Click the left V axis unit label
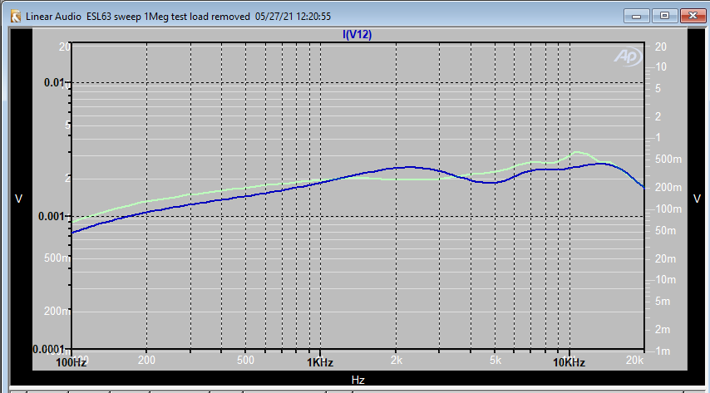Viewport: 710px width, 393px height. (x=18, y=199)
